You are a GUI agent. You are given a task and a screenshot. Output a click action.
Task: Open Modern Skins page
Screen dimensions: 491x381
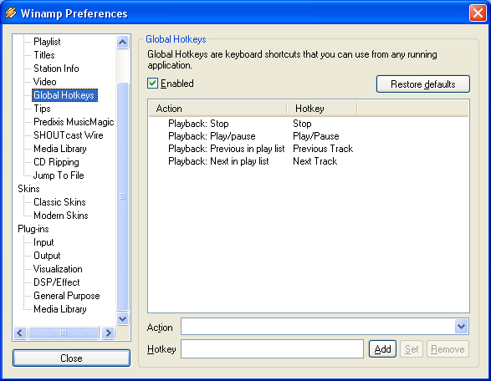[61, 216]
